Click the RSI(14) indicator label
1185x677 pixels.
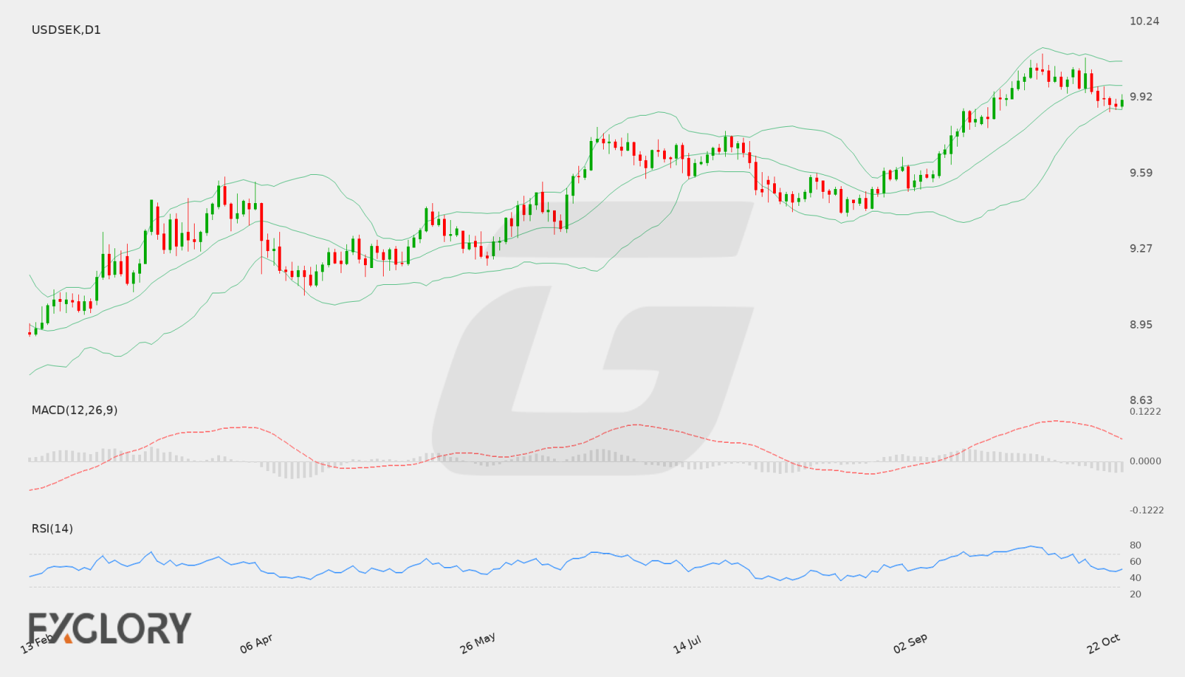(x=52, y=528)
